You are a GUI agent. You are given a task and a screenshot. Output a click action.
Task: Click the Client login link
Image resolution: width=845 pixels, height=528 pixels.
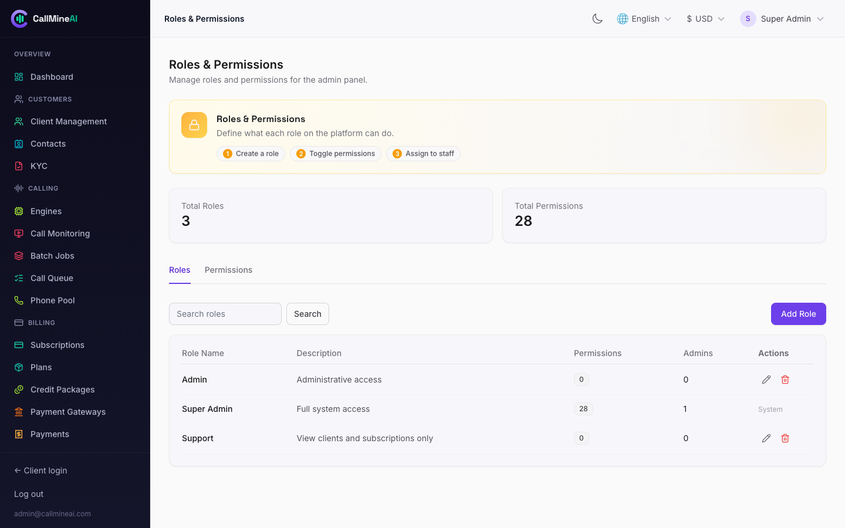pyautogui.click(x=40, y=471)
